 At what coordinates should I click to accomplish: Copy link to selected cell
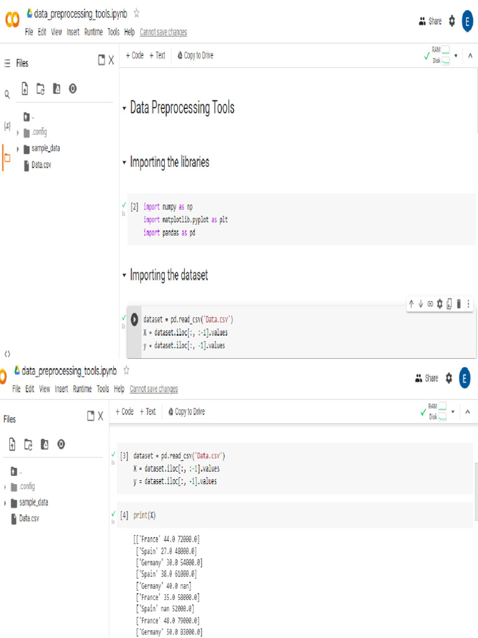(x=430, y=304)
